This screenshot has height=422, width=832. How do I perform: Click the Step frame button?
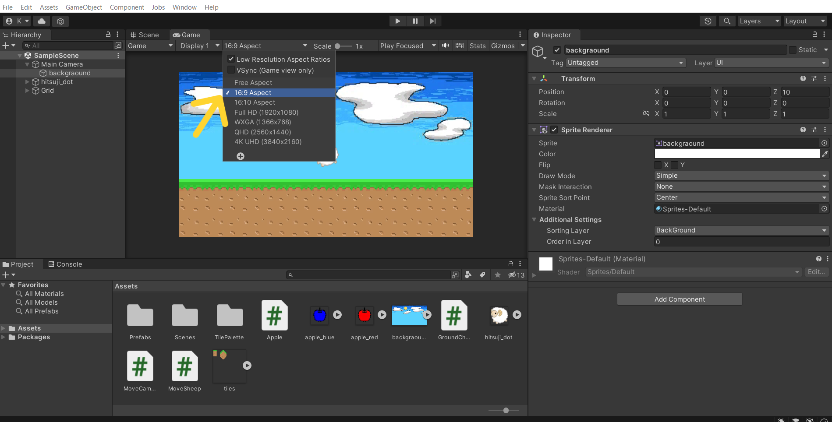pyautogui.click(x=432, y=21)
